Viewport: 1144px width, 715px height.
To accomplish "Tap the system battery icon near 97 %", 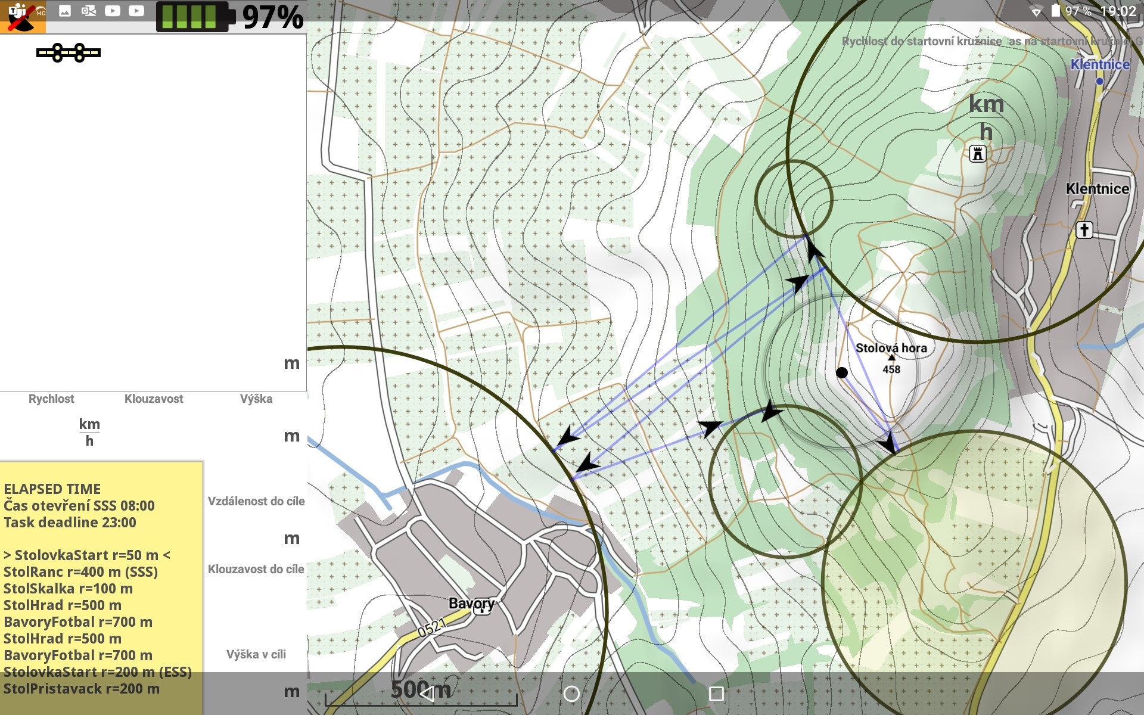I will click(1056, 11).
